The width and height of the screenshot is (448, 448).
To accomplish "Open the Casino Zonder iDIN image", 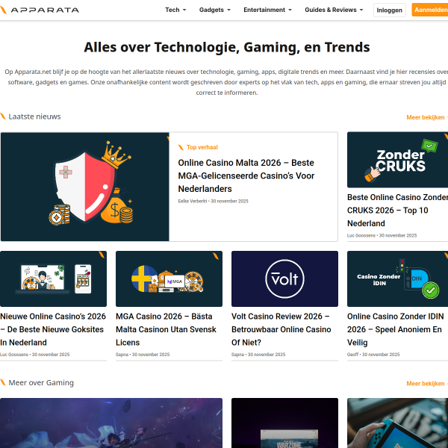I will click(397, 279).
